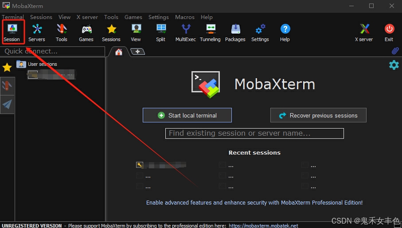The image size is (402, 228).
Task: Click the MobaXterm title bar app icon
Action: [x=6, y=5]
